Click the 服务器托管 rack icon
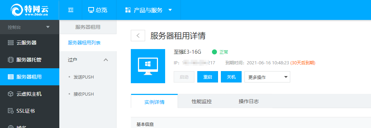Image resolution: width=371 pixels, height=128 pixels. [11, 60]
